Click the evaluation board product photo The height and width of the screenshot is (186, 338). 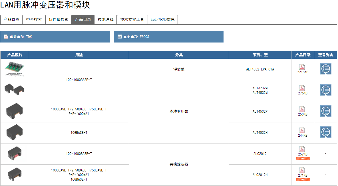coord(15,69)
